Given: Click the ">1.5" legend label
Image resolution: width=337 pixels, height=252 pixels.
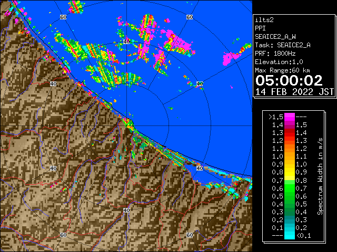Looking at the screenshot, I should [276, 117].
